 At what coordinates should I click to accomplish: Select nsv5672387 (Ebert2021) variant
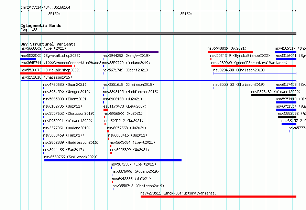tap(133, 164)
